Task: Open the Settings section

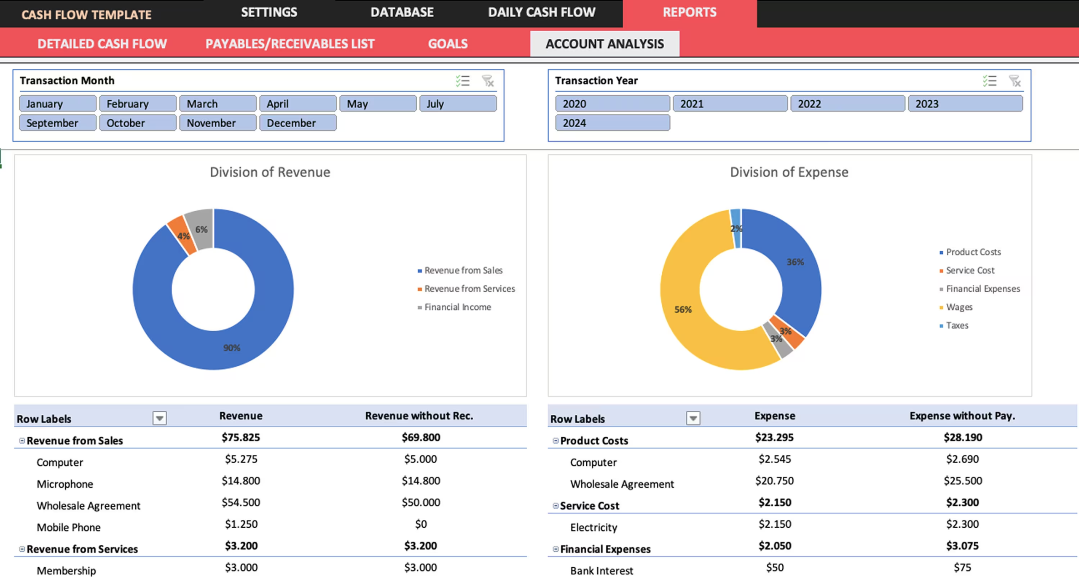Action: click(269, 12)
